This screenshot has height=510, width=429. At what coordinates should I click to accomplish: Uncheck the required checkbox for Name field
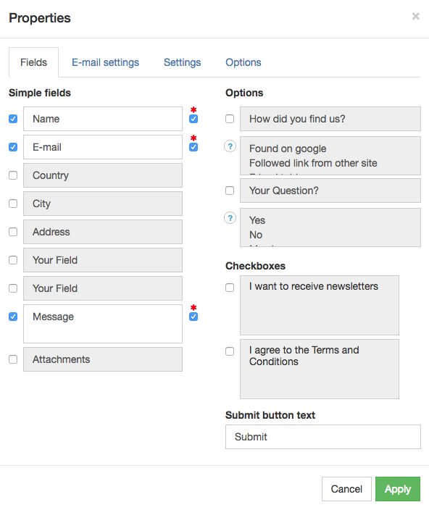pos(193,119)
